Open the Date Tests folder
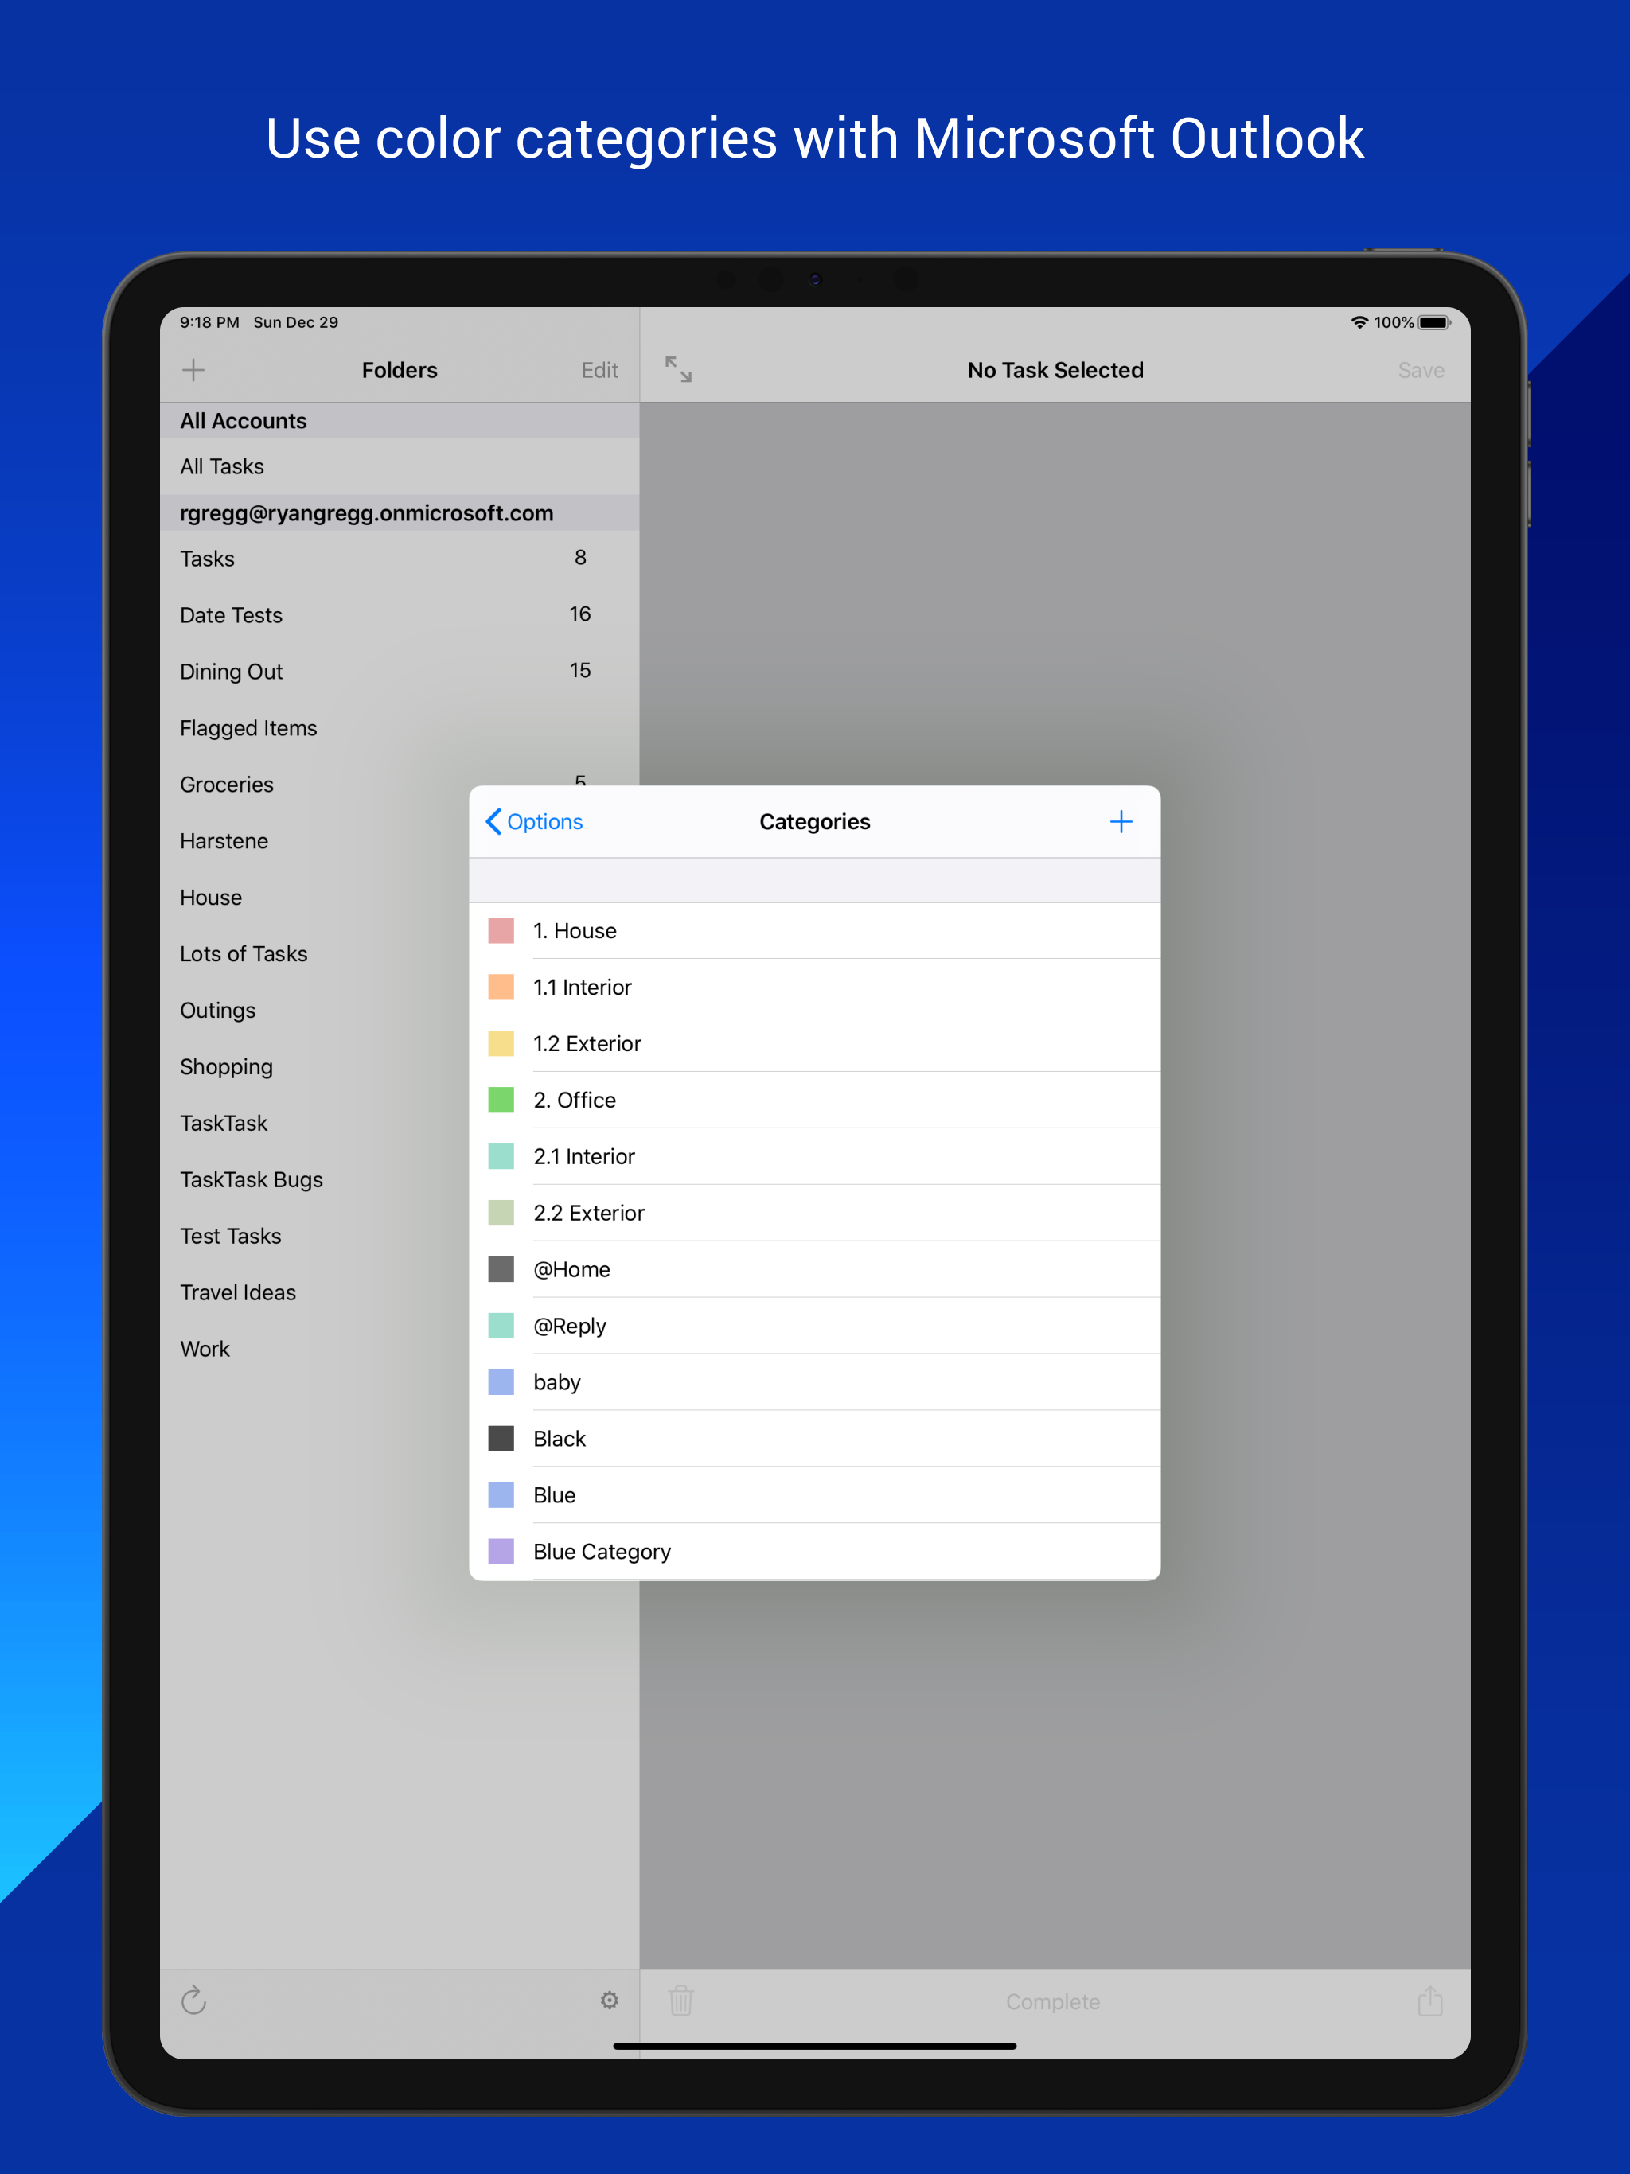 point(231,615)
